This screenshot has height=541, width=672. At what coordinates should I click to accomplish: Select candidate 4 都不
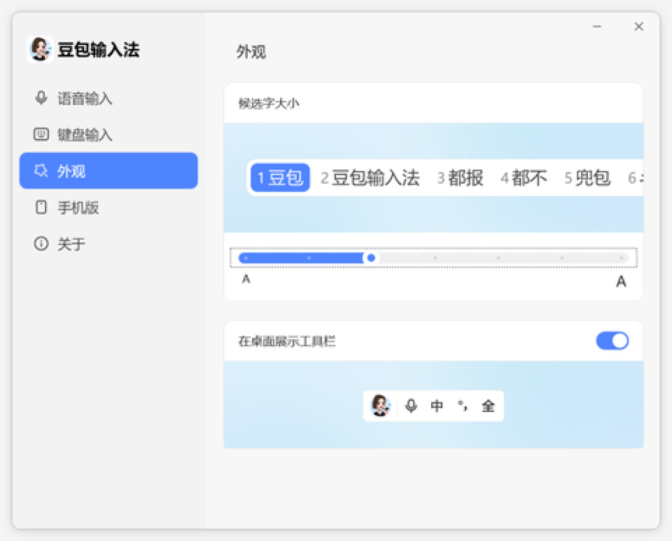pyautogui.click(x=524, y=177)
